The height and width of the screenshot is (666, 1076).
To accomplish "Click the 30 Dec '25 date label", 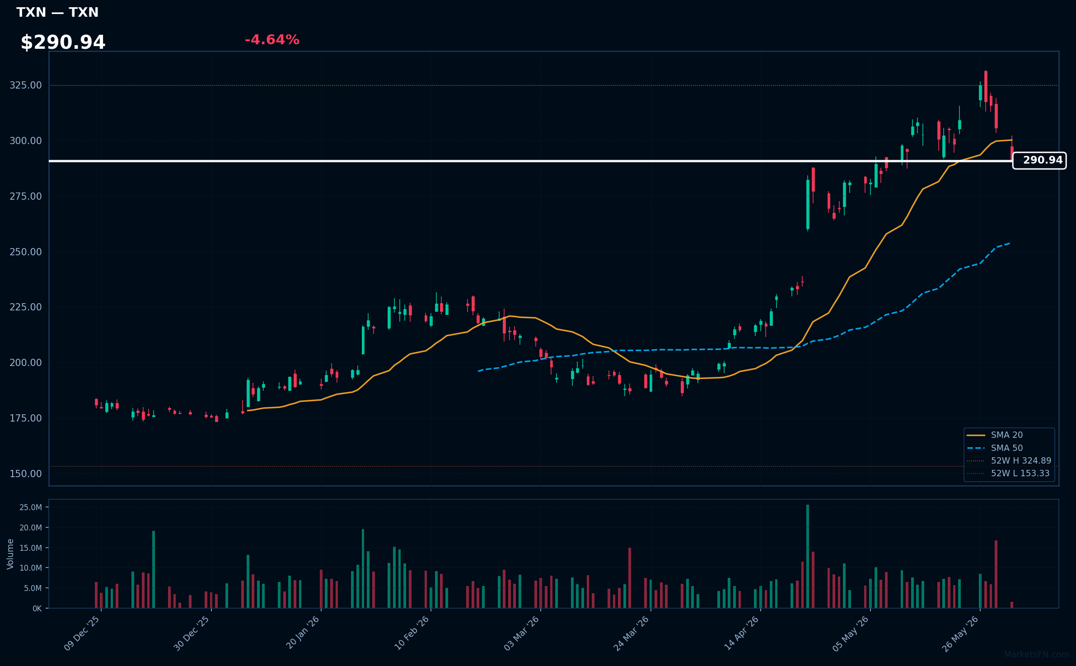I will [x=192, y=633].
